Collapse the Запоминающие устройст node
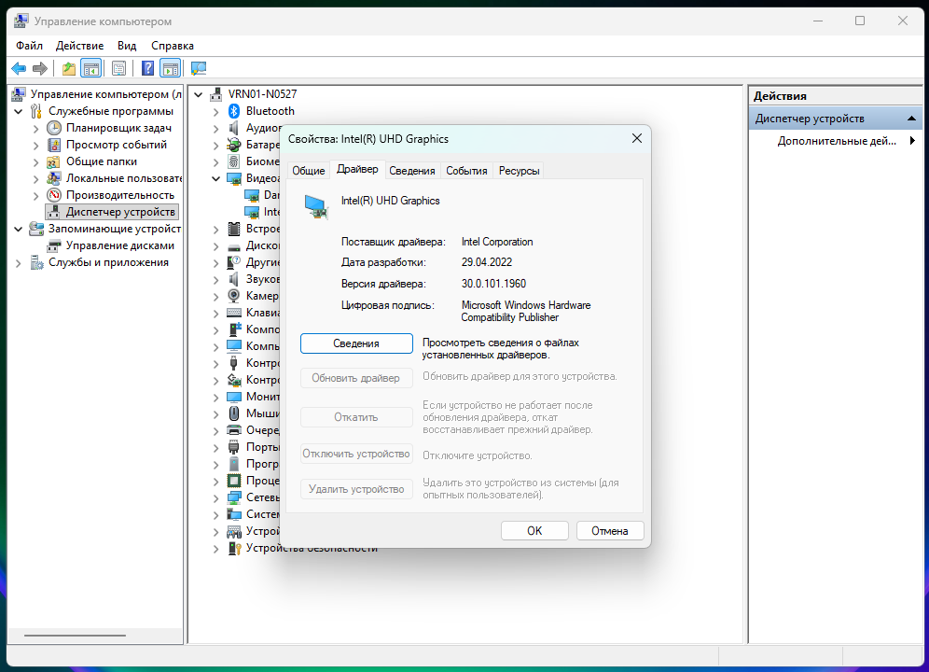Screen dimensions: 929x672 (x=19, y=229)
